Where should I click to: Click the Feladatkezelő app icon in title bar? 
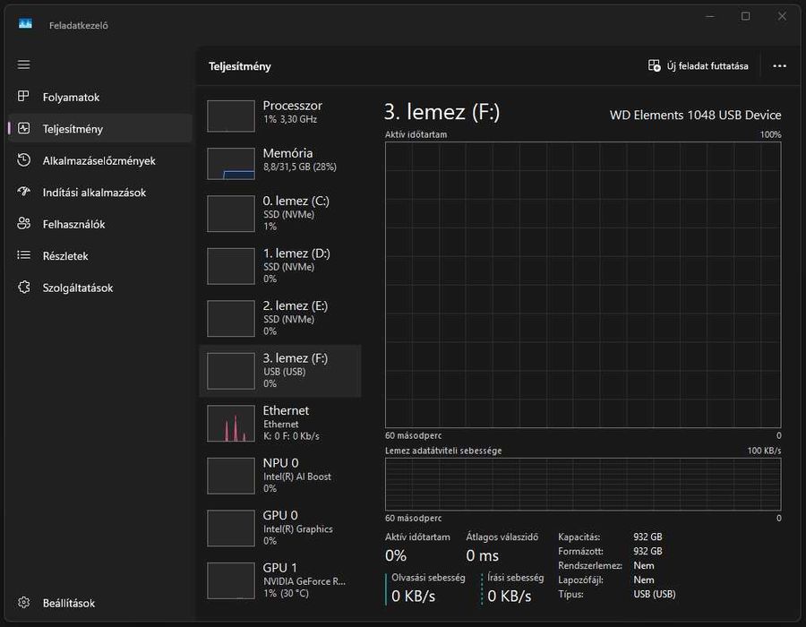coord(25,24)
